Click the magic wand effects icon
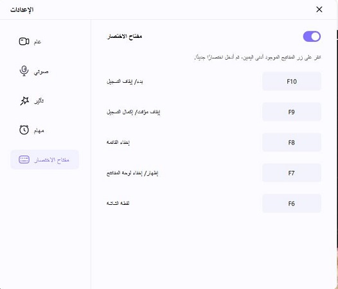The height and width of the screenshot is (289, 338). (x=24, y=101)
